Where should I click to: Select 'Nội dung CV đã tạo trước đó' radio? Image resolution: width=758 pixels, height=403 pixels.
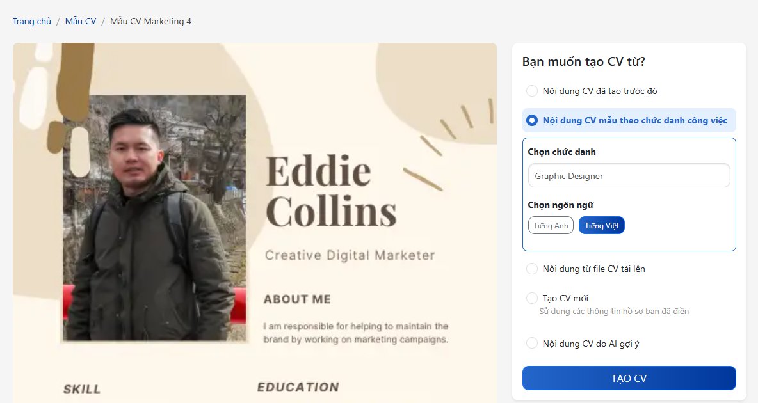click(532, 91)
